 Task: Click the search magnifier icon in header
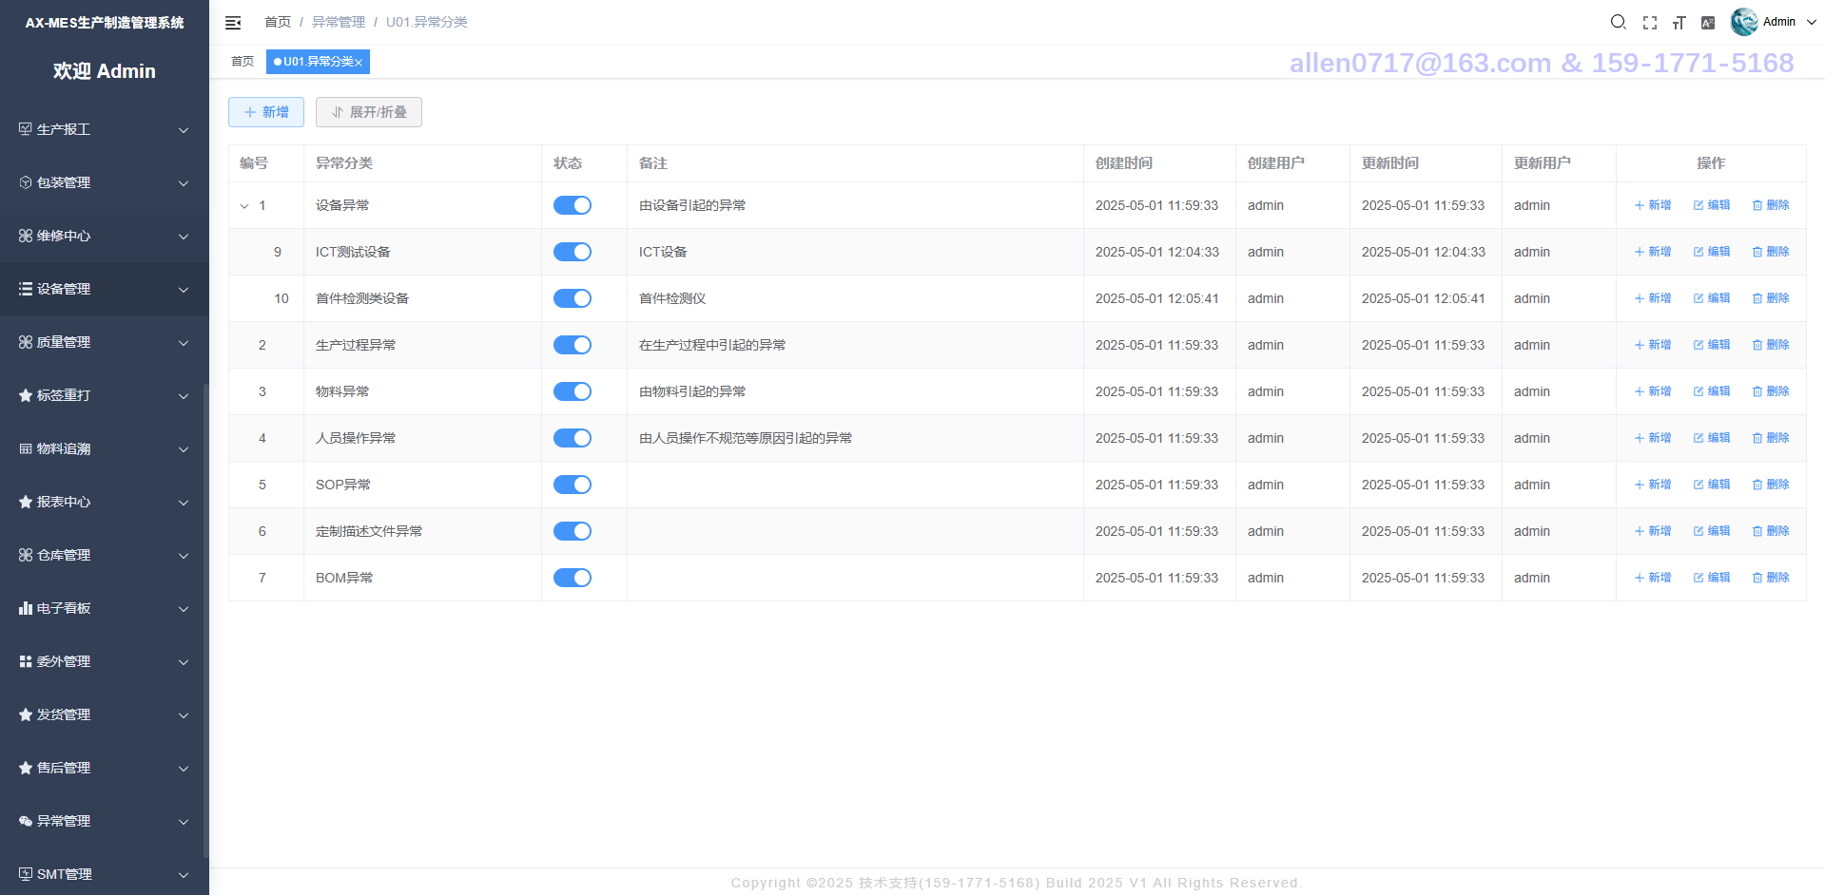pos(1618,22)
